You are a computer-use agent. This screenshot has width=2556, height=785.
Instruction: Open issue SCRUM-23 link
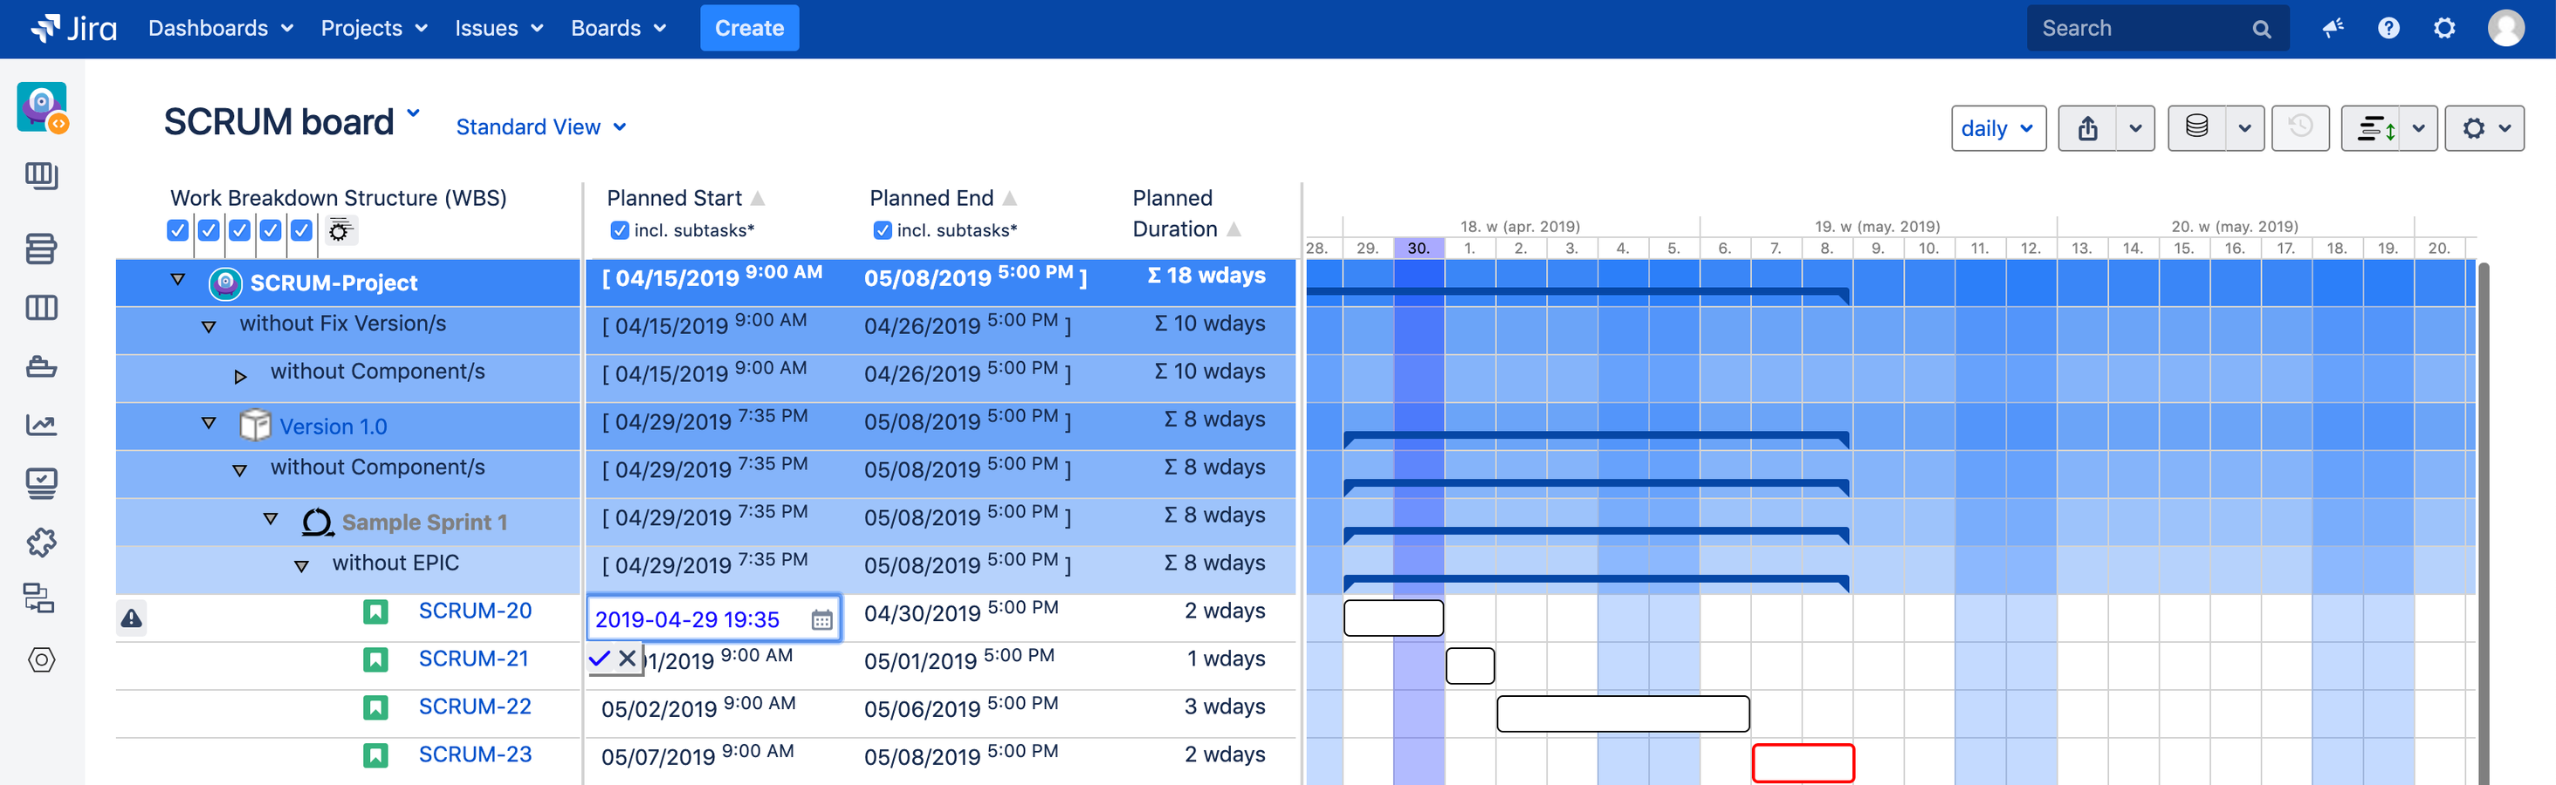pos(474,754)
